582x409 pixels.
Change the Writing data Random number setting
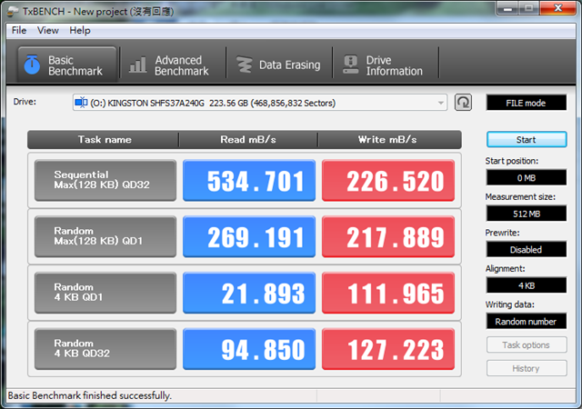(527, 322)
